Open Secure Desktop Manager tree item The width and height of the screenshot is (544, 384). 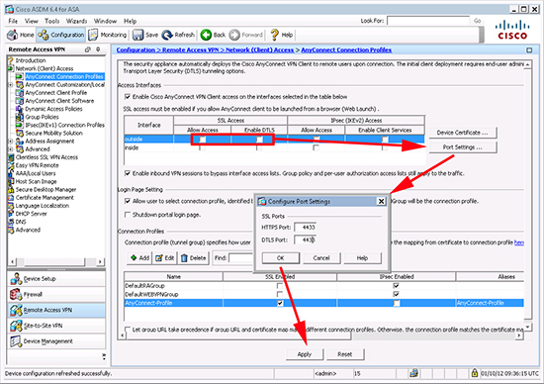(45, 190)
